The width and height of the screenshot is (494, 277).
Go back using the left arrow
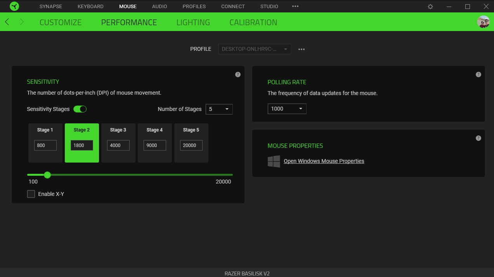(x=7, y=22)
